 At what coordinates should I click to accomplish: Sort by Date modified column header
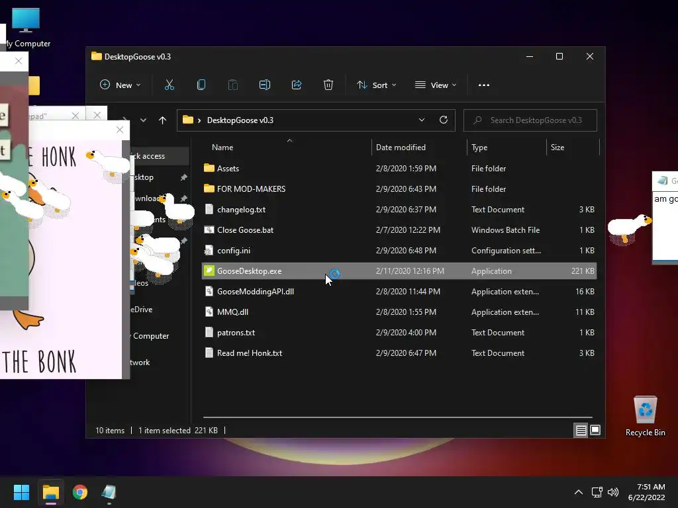(x=401, y=148)
